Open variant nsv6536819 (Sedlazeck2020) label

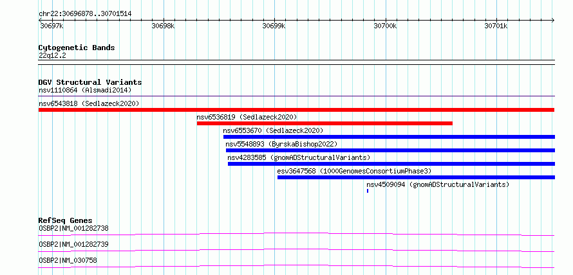(247, 117)
